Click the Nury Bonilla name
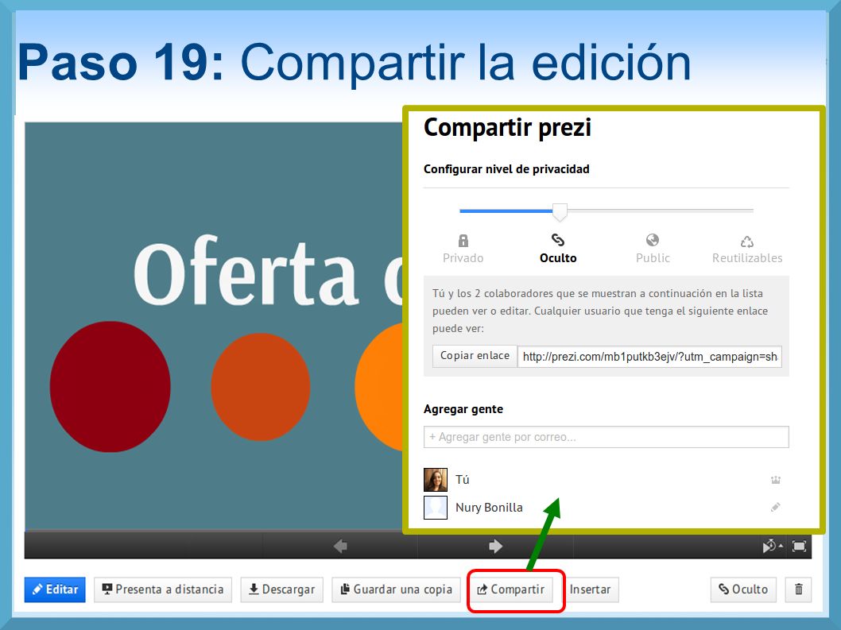This screenshot has height=630, width=841. (489, 508)
